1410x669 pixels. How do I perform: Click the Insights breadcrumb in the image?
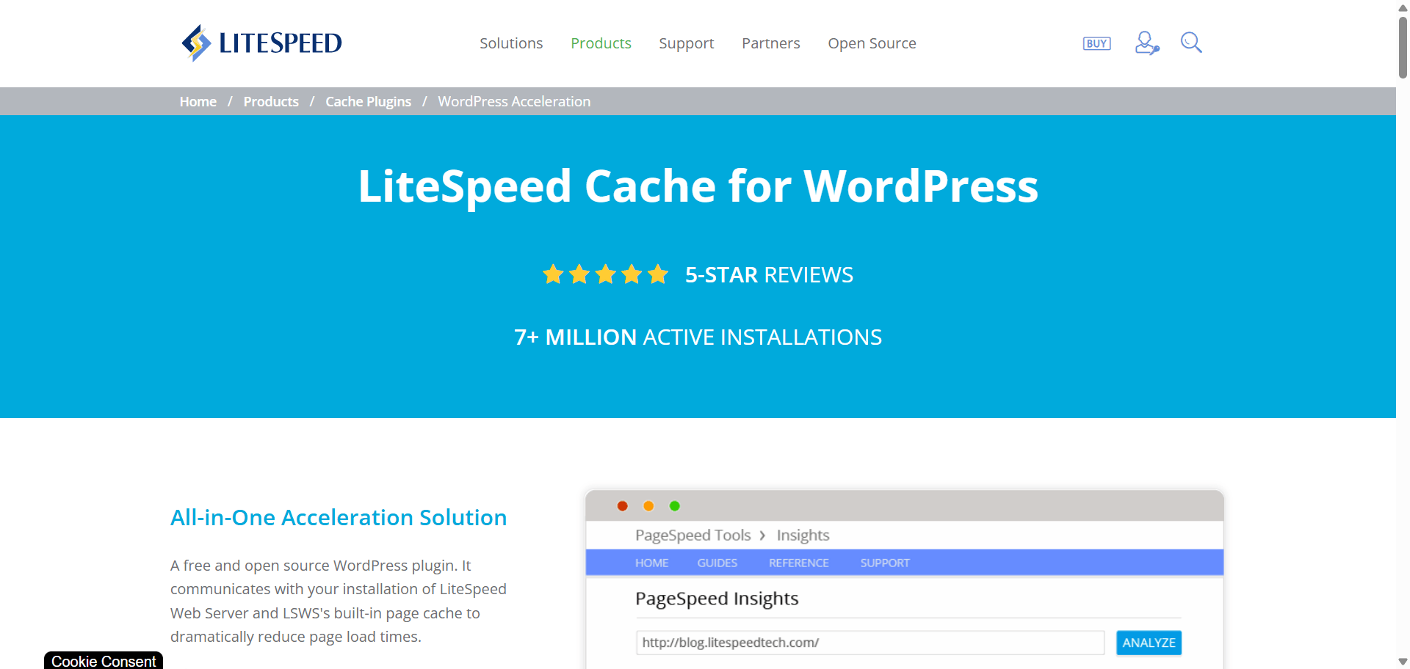point(803,535)
